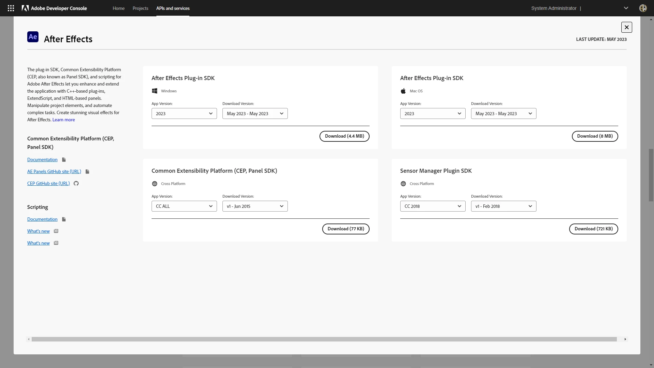Click the Mac OS platform label
Screen dimensions: 654x368
pos(416,91)
